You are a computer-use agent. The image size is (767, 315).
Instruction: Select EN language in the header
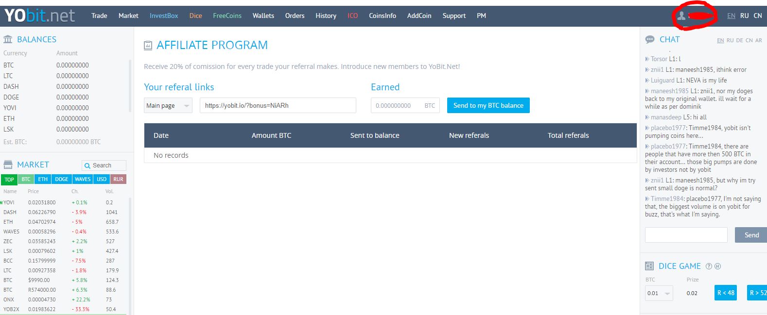pyautogui.click(x=731, y=16)
